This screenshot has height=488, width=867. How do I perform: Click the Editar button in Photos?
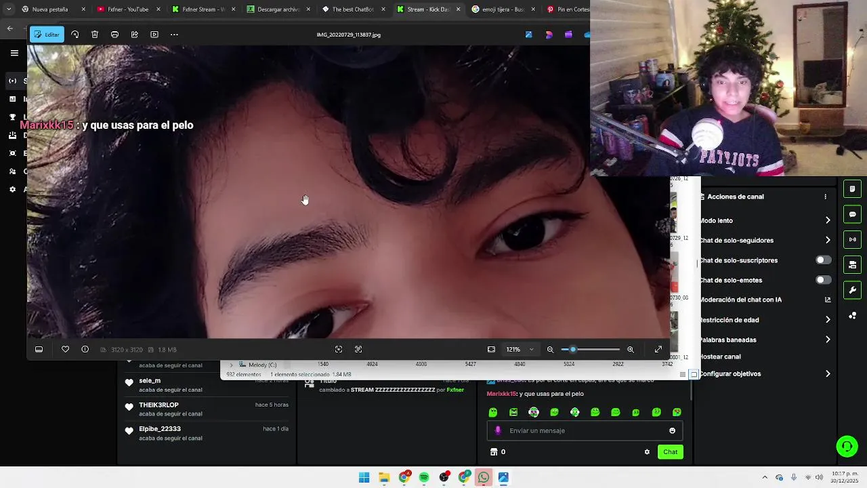(47, 35)
